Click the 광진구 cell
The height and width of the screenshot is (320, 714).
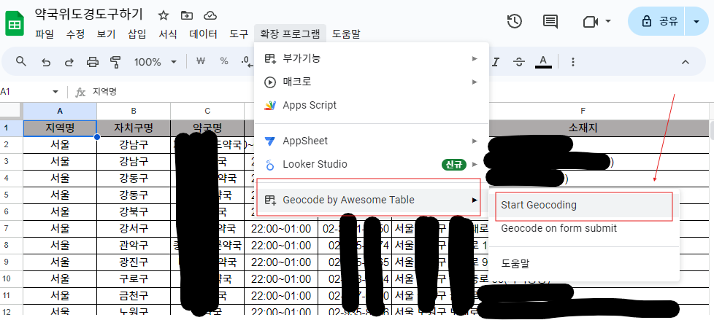pyautogui.click(x=134, y=262)
